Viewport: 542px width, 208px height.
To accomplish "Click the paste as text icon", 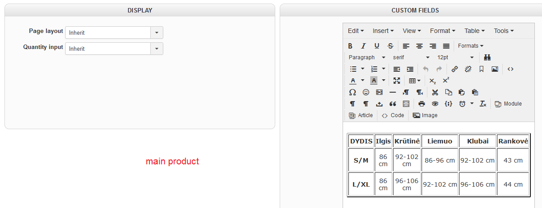I will point(475,92).
